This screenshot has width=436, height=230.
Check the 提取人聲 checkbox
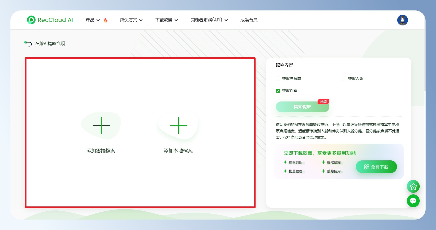[x=344, y=79]
